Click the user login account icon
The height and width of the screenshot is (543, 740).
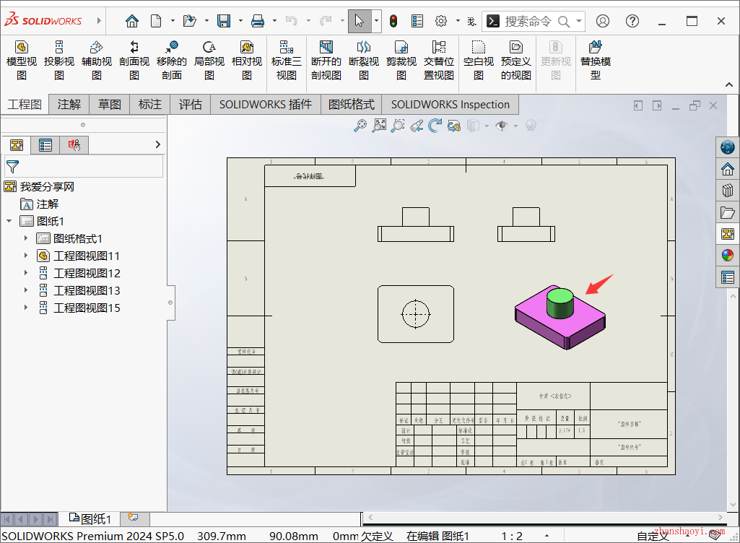tap(603, 21)
